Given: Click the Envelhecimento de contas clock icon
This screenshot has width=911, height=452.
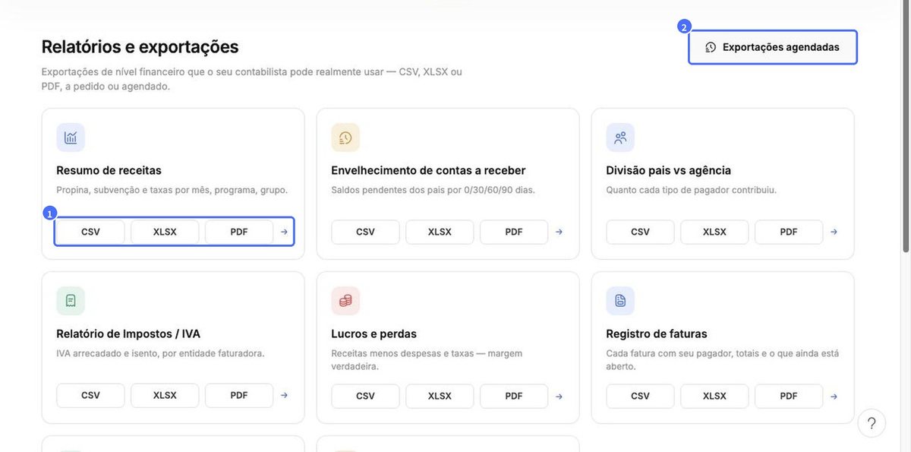Looking at the screenshot, I should 345,137.
